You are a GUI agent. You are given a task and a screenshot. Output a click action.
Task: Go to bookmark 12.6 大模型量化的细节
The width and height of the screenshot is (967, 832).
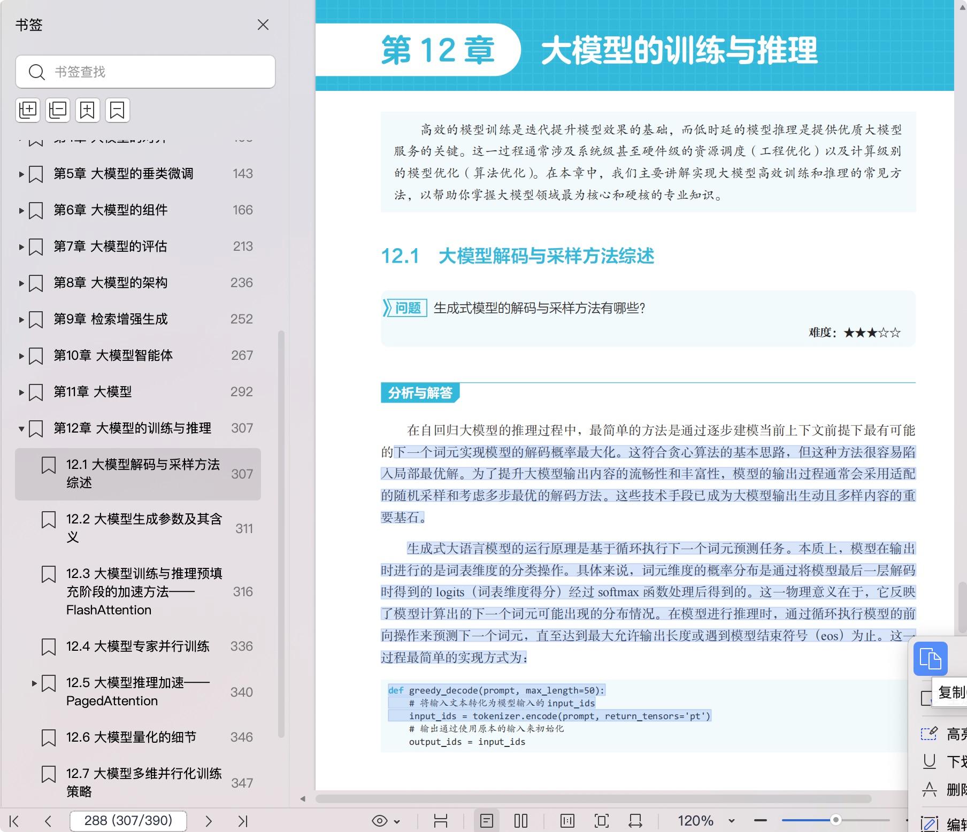click(132, 737)
